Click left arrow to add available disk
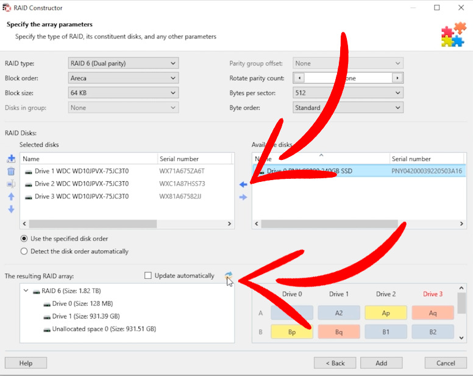 (243, 184)
